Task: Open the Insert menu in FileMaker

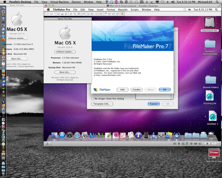Action: tap(100, 9)
